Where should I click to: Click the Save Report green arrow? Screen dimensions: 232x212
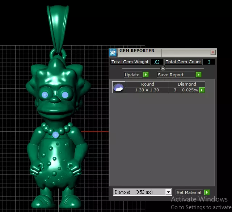coord(199,74)
